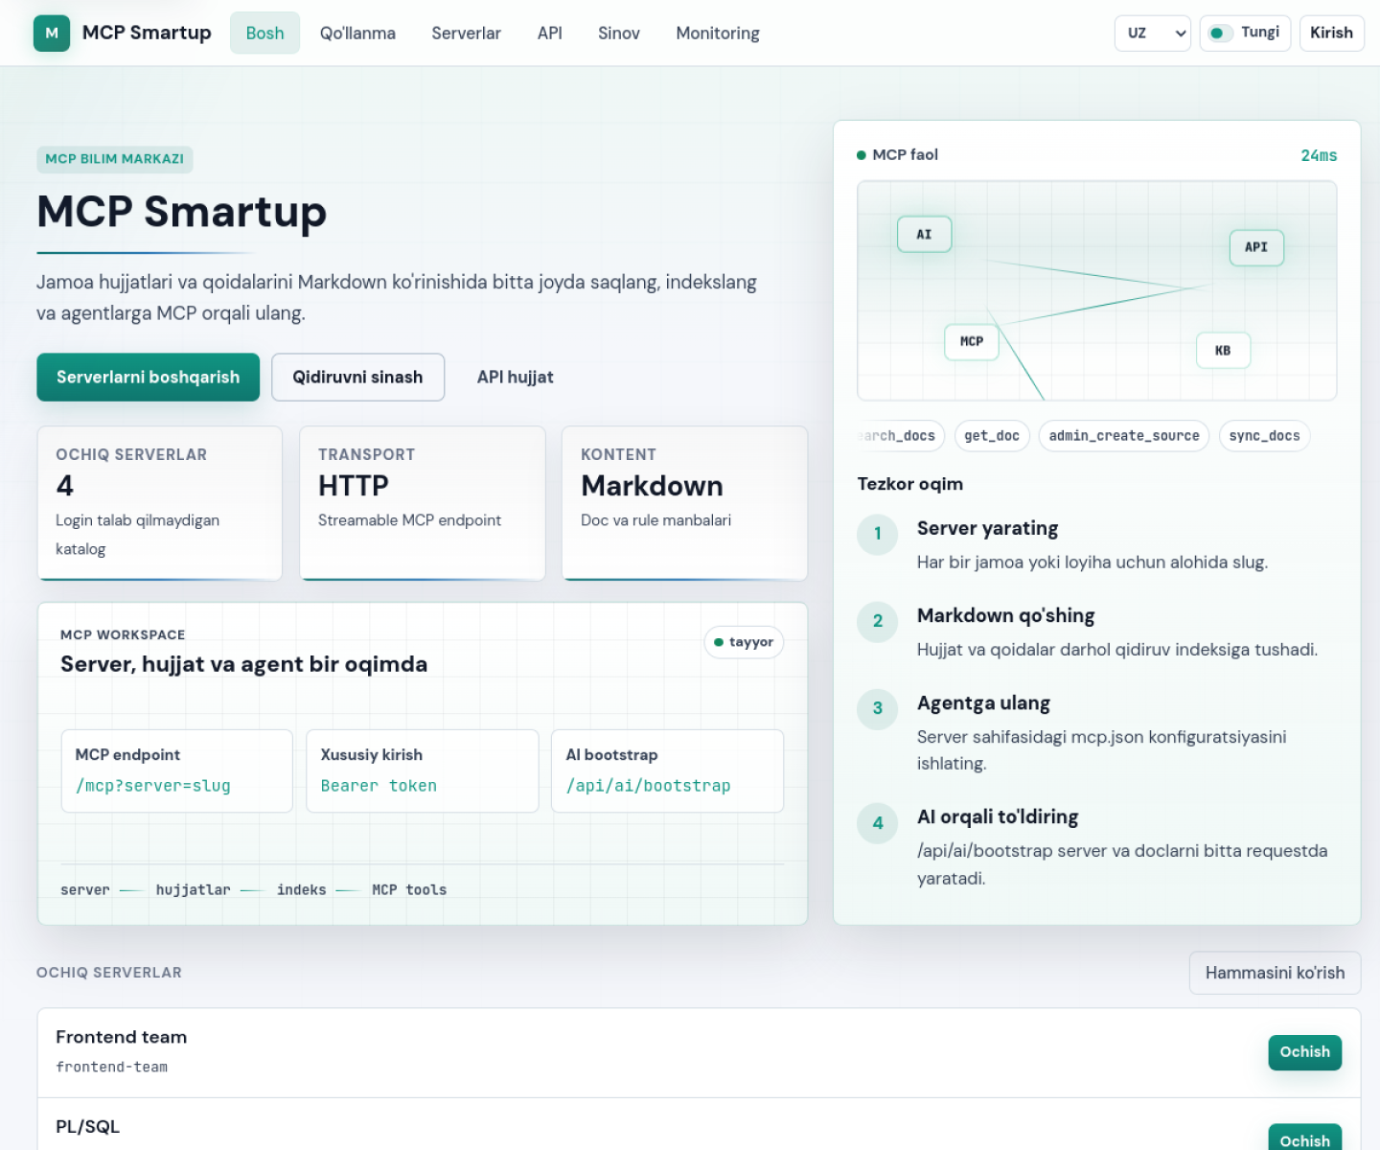Click the frontend-team slug text
The height and width of the screenshot is (1150, 1380).
pyautogui.click(x=111, y=1067)
